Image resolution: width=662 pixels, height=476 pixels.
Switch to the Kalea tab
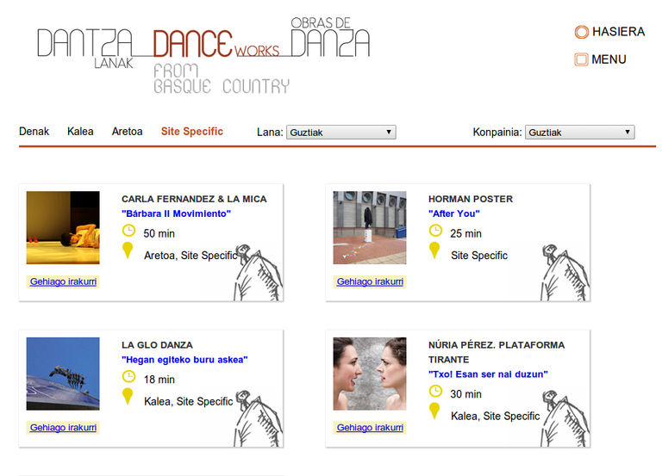pyautogui.click(x=80, y=132)
